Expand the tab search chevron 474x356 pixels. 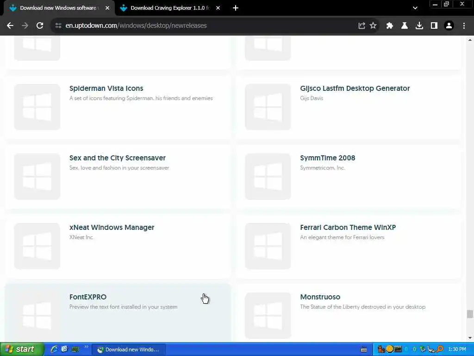pos(415,8)
